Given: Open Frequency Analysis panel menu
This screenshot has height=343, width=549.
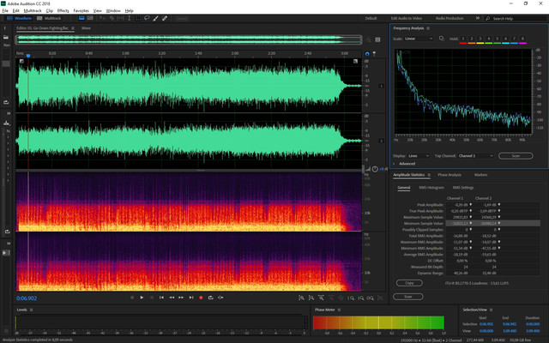Looking at the screenshot, I should click(x=428, y=28).
